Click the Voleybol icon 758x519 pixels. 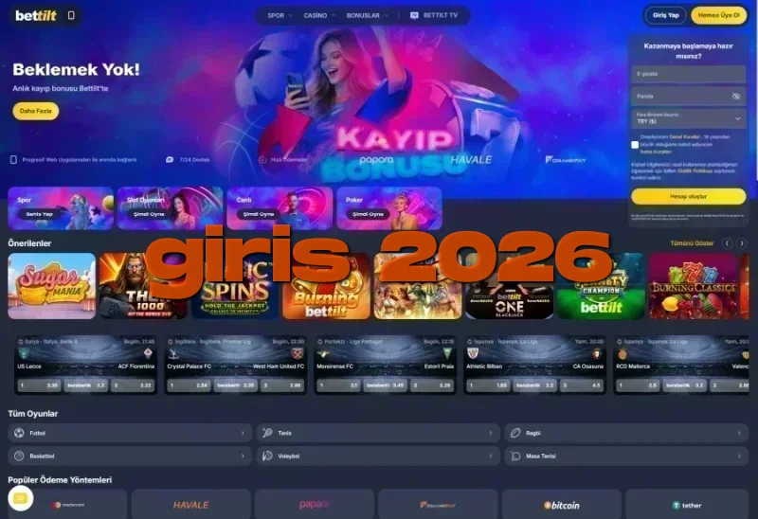click(267, 456)
